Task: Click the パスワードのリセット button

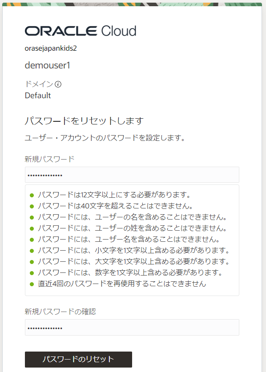Action: (78, 360)
